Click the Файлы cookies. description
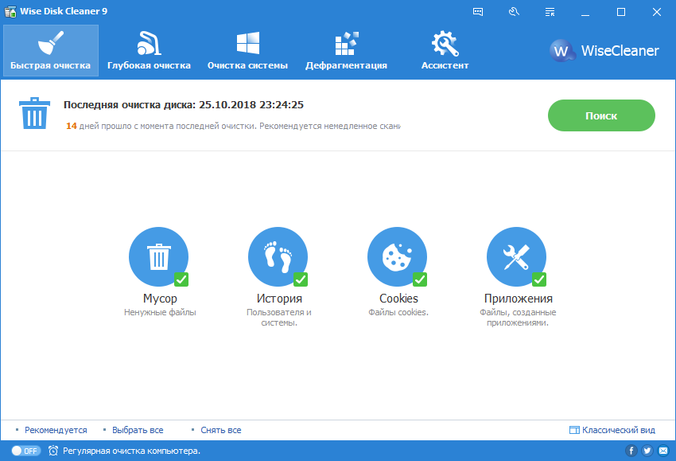 pos(398,312)
